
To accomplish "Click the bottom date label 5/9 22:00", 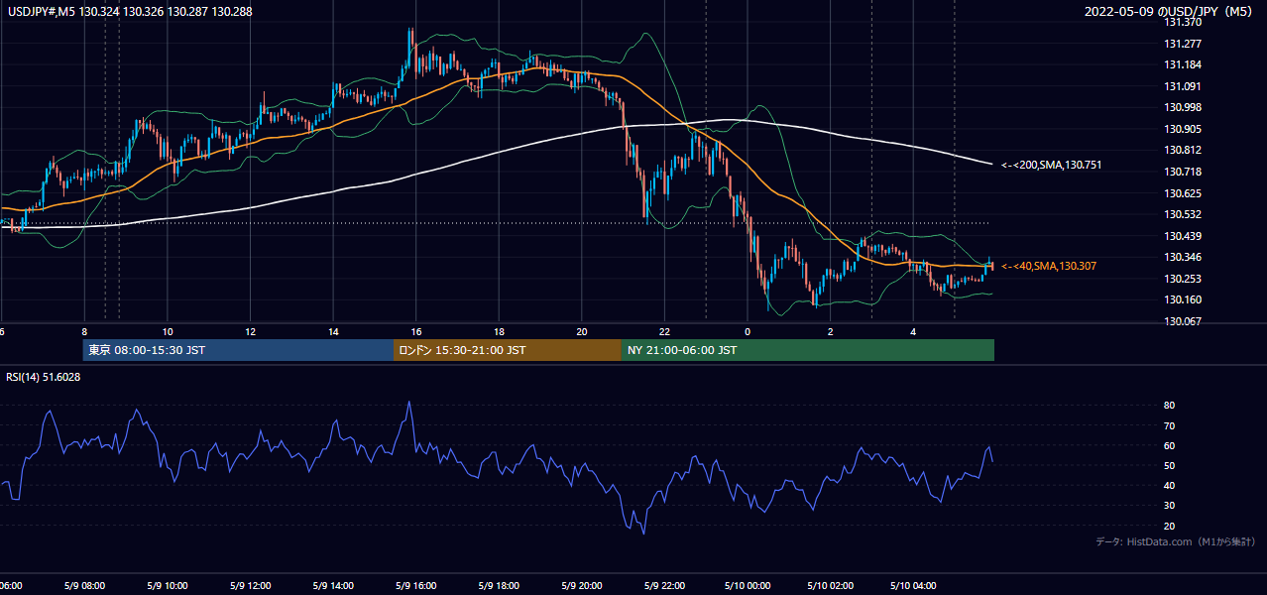I will pos(664,585).
